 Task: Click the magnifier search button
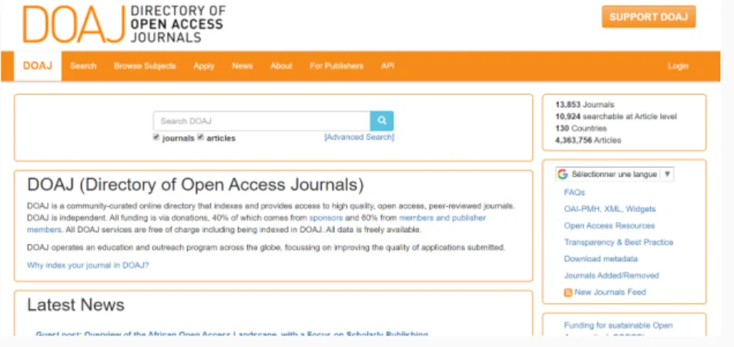381,121
